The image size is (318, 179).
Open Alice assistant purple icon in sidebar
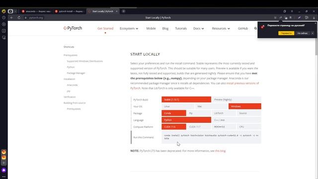point(3,170)
